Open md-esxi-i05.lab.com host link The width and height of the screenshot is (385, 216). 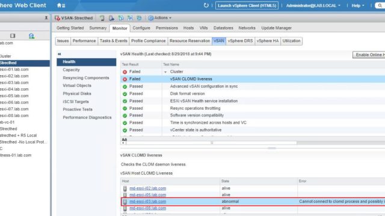pos(148,195)
